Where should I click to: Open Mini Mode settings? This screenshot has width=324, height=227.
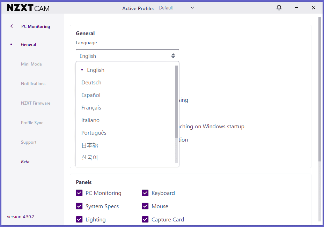tap(31, 64)
